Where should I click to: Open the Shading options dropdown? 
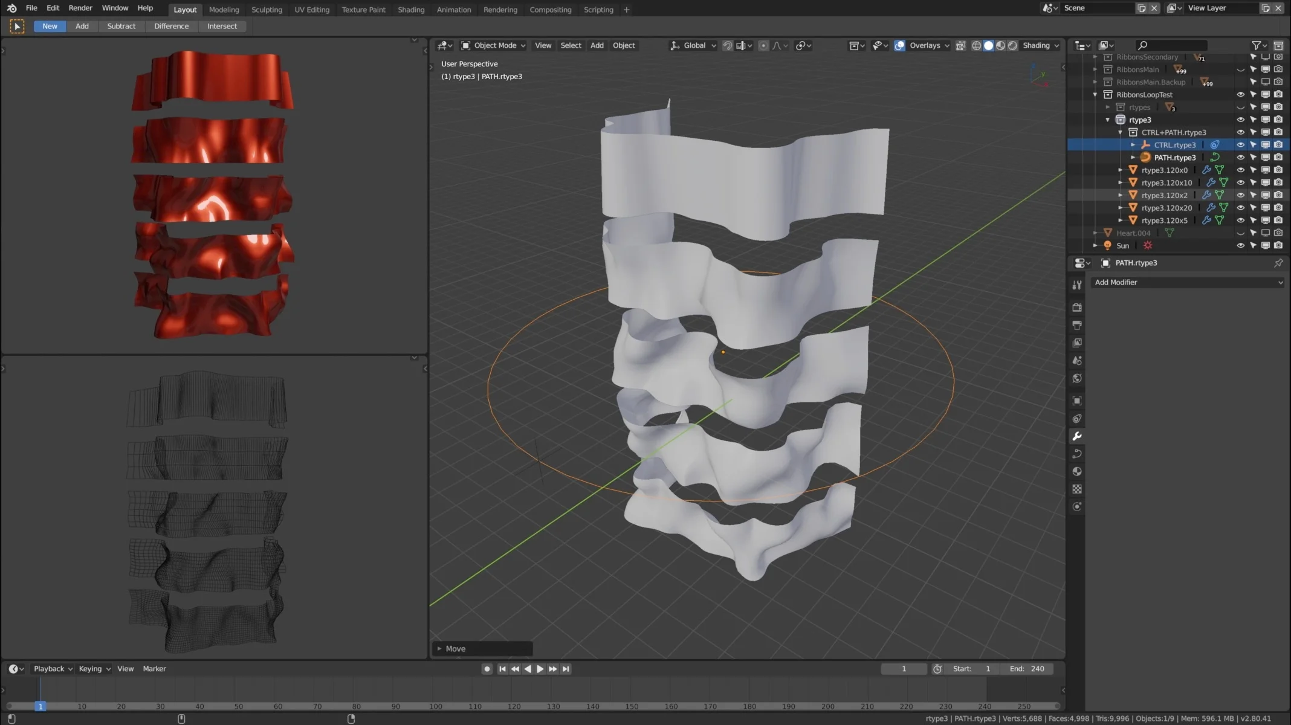tap(1041, 45)
